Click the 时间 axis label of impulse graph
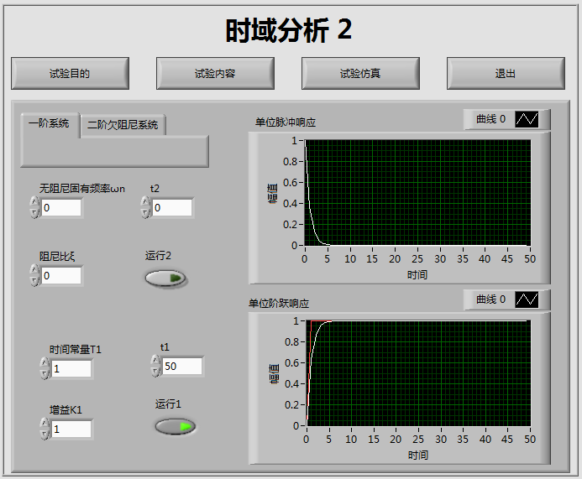 pos(417,274)
